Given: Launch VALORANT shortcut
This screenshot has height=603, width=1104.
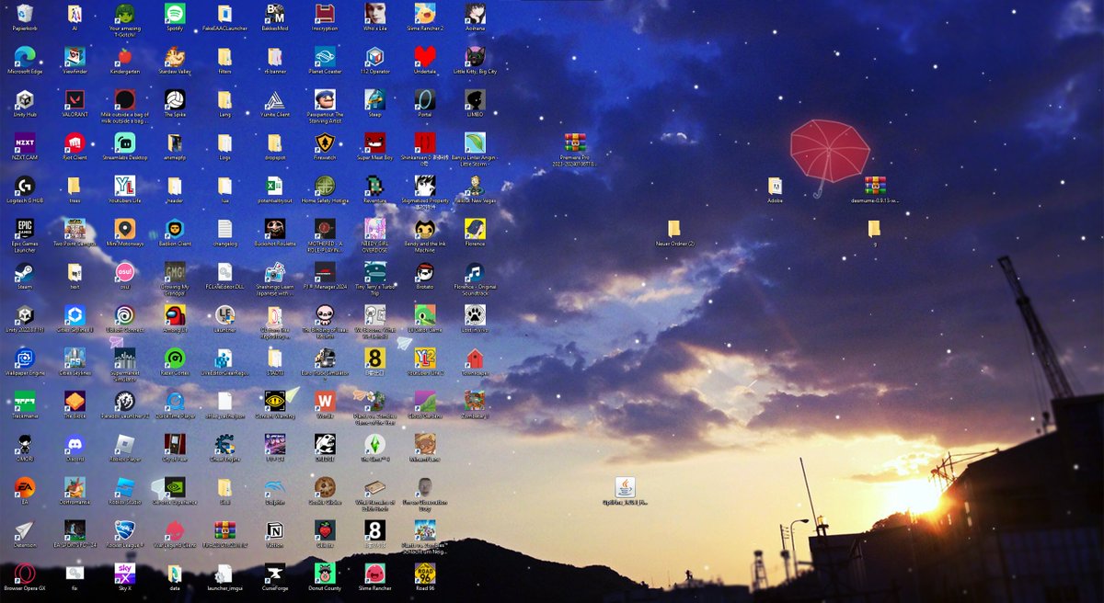Looking at the screenshot, I should coord(75,99).
